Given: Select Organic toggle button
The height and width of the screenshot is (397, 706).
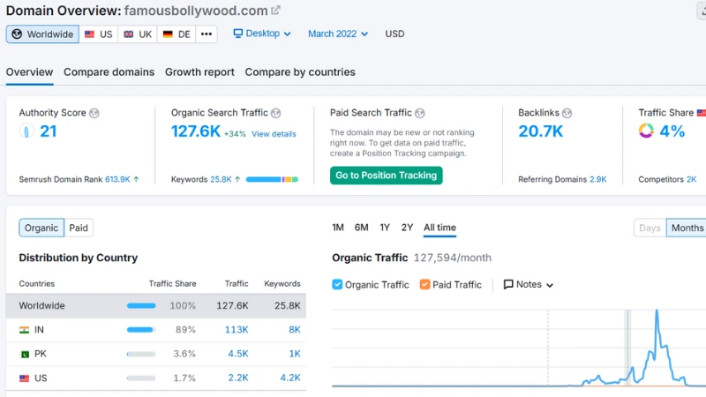Looking at the screenshot, I should coord(41,228).
